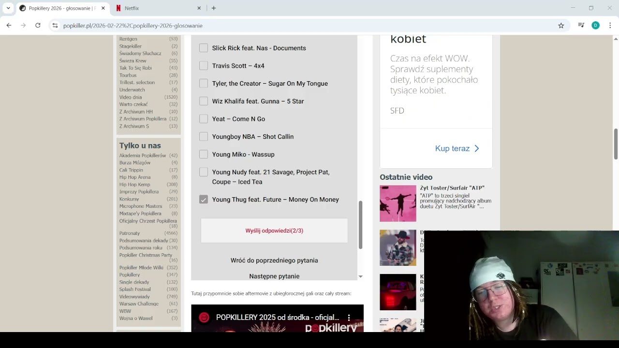Open the tab search dropdown arrow
This screenshot has width=619, height=348.
click(8, 8)
